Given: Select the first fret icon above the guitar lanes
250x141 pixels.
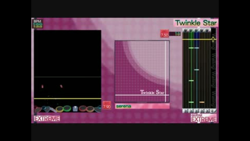Looking at the screenshot, I should click(x=185, y=30).
